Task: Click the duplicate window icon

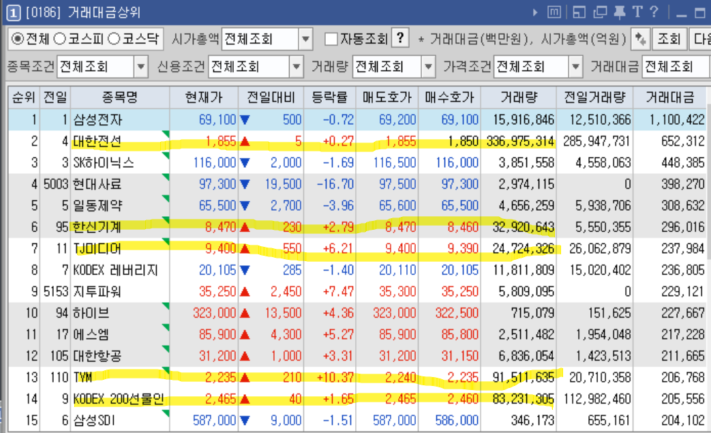Action: pos(600,12)
